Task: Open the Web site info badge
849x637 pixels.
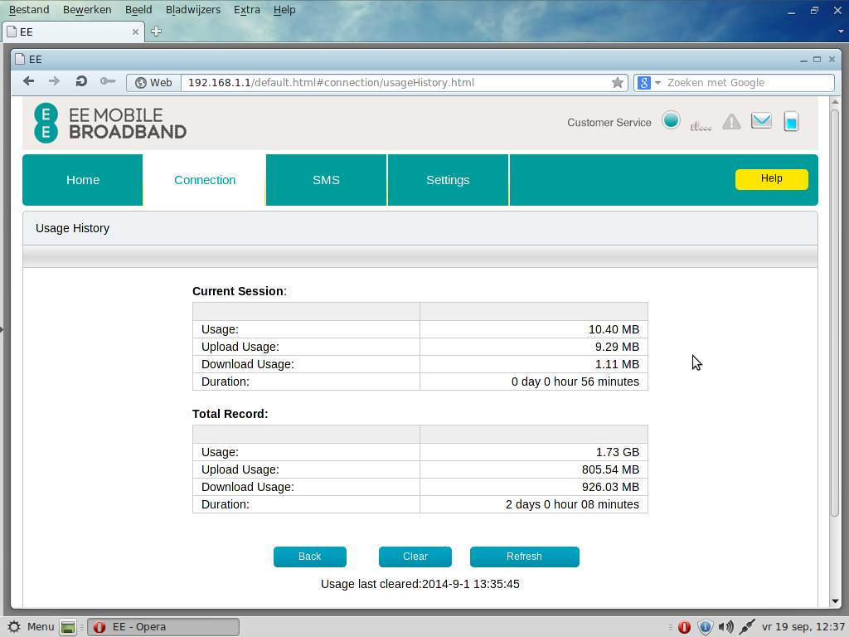Action: pyautogui.click(x=153, y=83)
